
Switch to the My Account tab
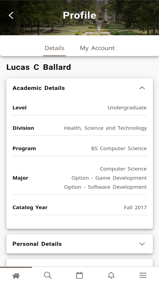click(x=97, y=48)
